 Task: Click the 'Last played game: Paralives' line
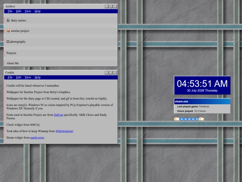[193, 107]
